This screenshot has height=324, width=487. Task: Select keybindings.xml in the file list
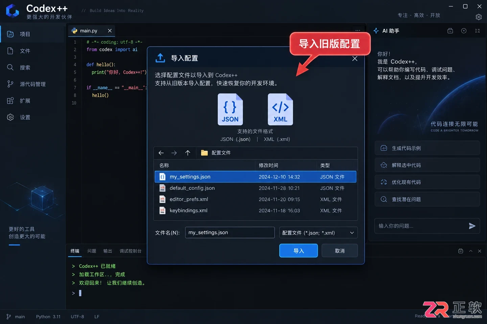[x=256, y=211]
